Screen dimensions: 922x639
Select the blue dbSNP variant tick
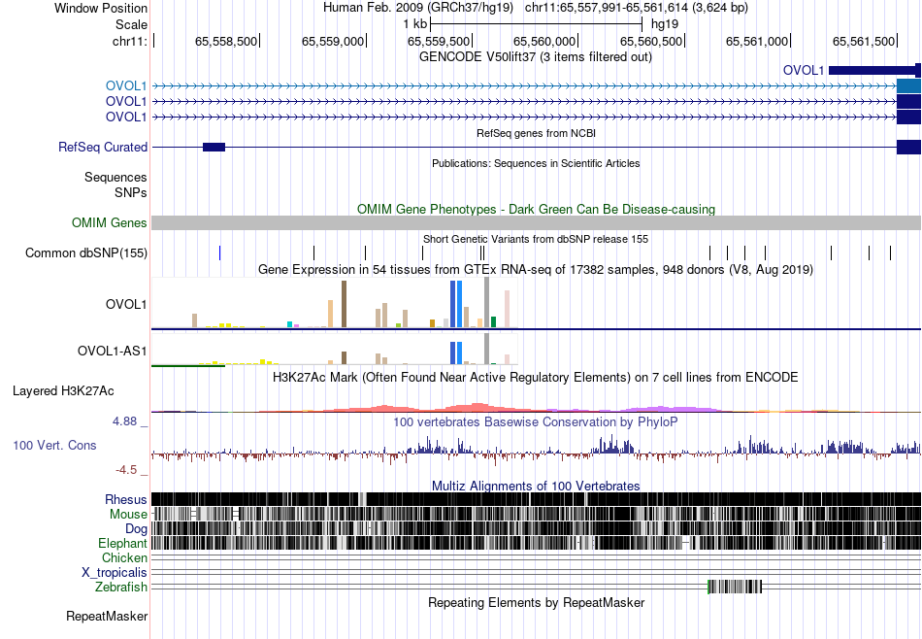point(220,253)
